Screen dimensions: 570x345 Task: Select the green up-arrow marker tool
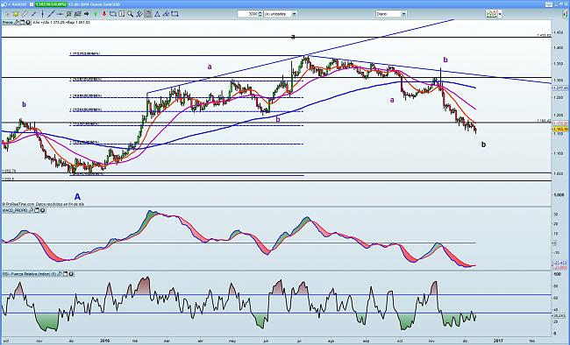point(96,14)
